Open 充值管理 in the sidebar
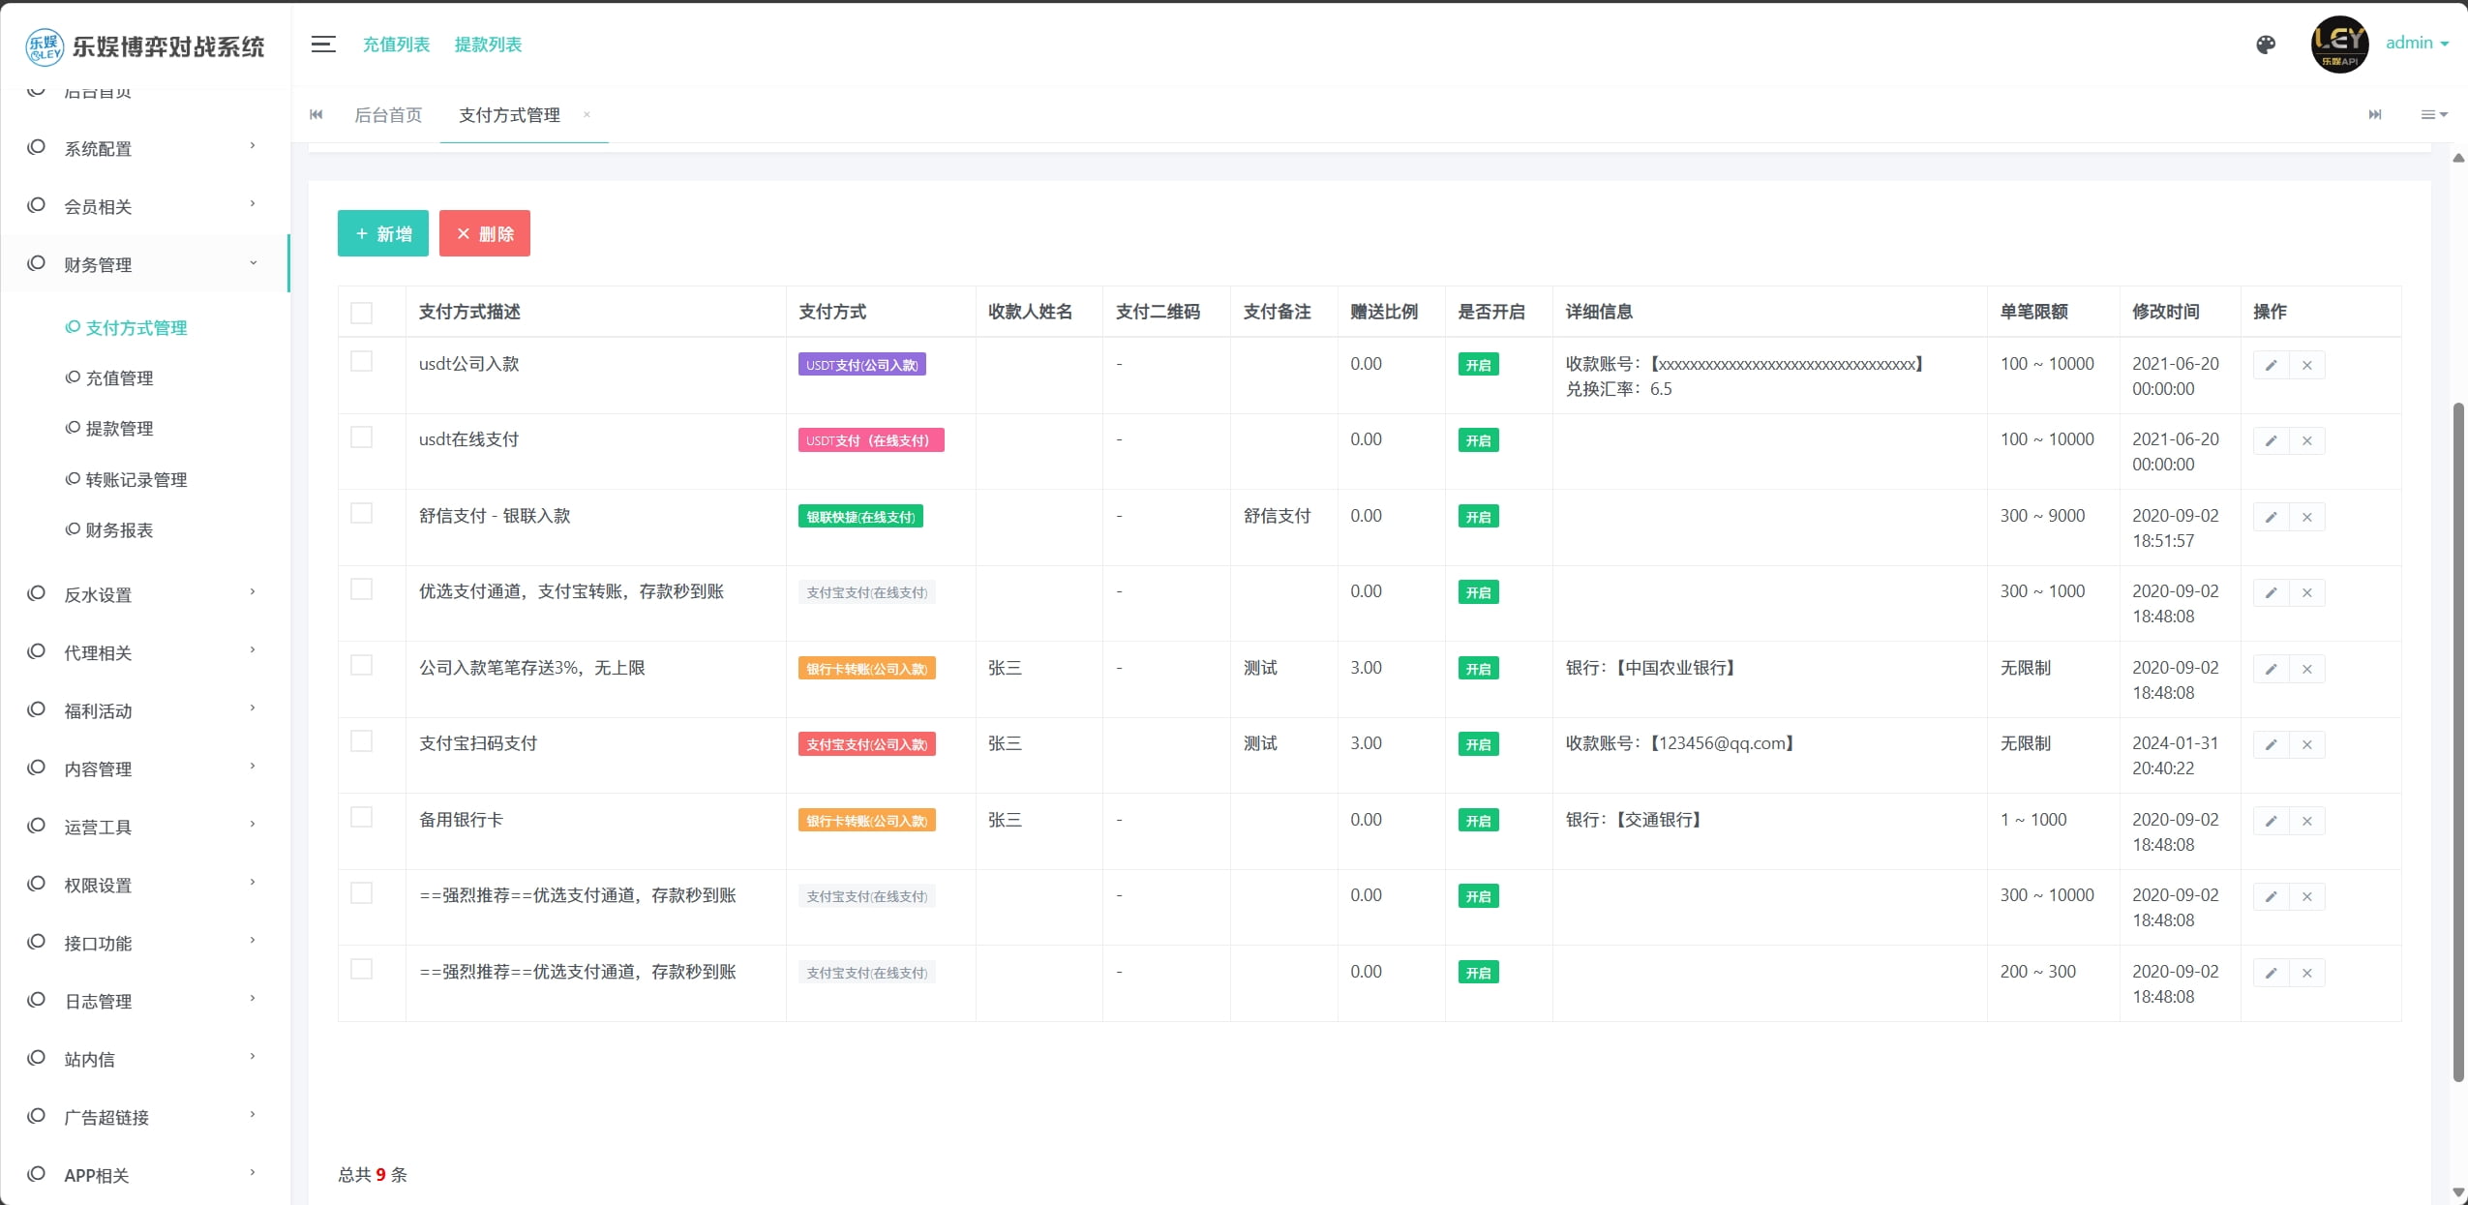This screenshot has height=1205, width=2468. [119, 378]
